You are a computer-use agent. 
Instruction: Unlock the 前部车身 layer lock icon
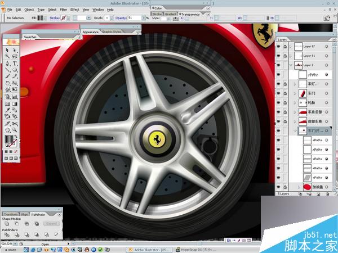(x=285, y=121)
